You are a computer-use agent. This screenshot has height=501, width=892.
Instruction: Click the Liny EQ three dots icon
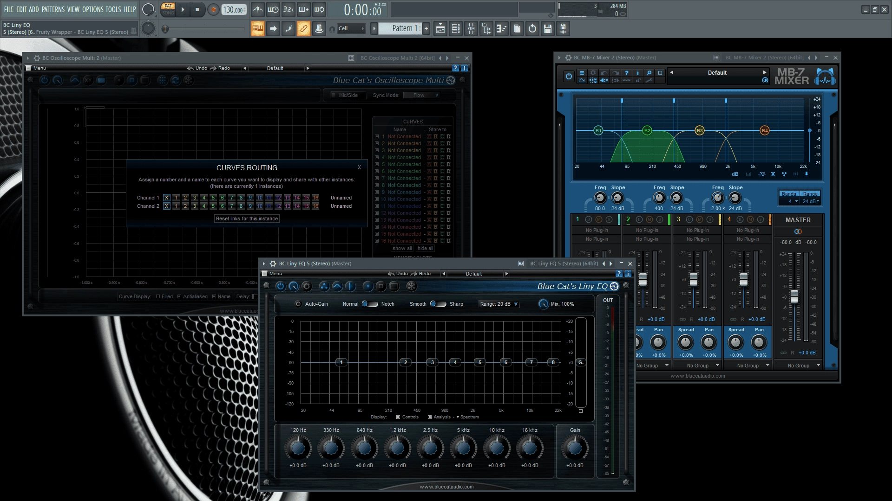point(324,286)
